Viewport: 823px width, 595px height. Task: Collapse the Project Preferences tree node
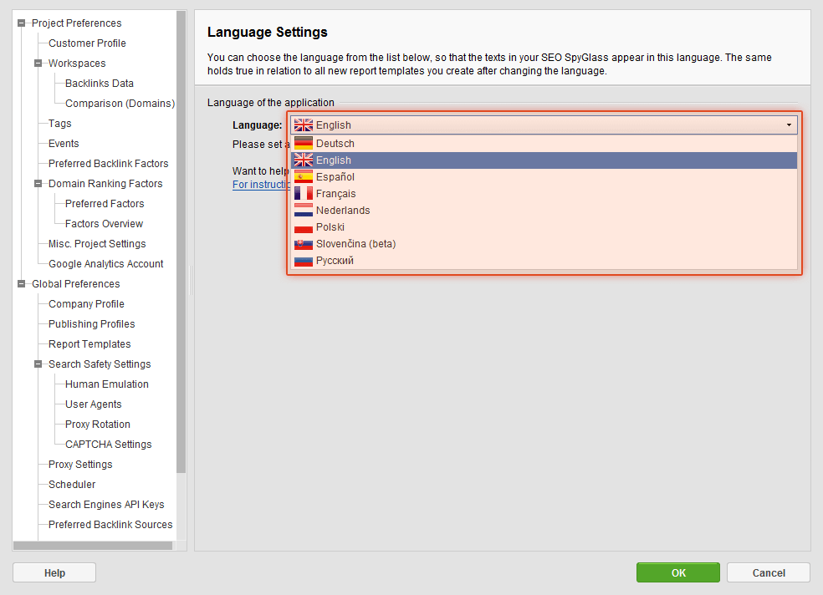22,23
